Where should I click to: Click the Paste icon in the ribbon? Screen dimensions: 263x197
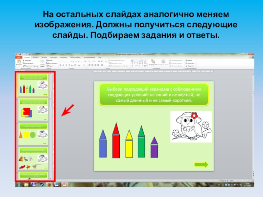coord(19,63)
